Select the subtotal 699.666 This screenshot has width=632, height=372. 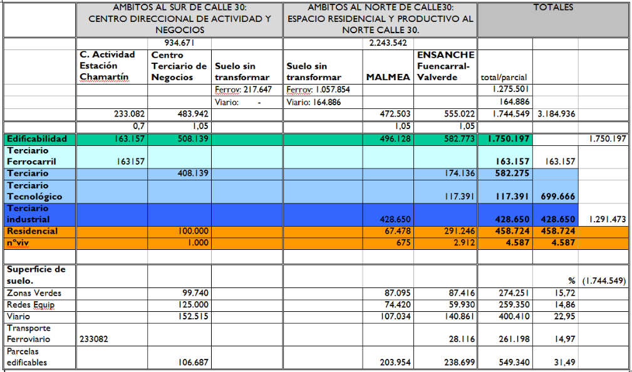[x=559, y=197]
